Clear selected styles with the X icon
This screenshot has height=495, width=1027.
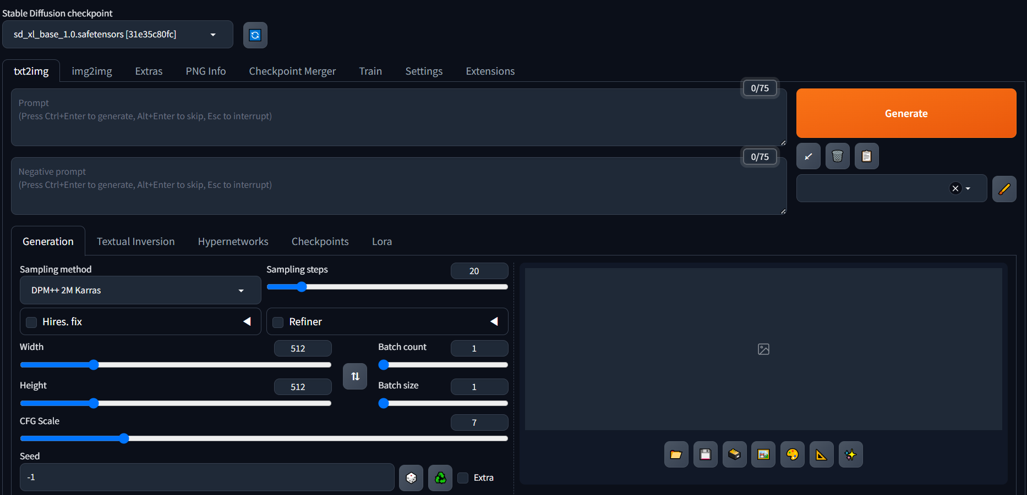[x=955, y=188]
